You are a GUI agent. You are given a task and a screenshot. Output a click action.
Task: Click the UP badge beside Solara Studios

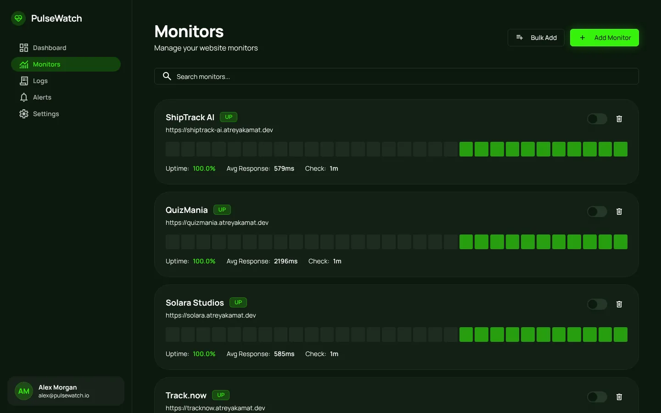tap(238, 302)
